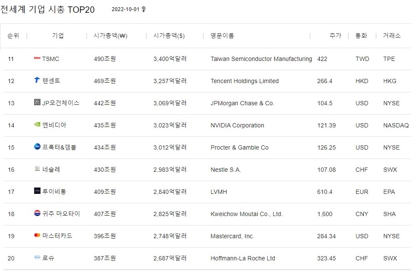Open the 네슬레 company name
411x277 pixels.
tap(51, 170)
